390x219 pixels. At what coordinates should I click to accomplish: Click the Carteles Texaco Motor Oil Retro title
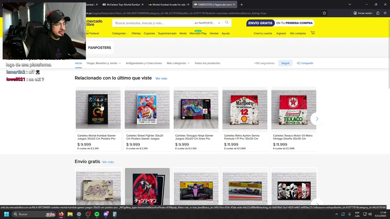click(x=293, y=137)
